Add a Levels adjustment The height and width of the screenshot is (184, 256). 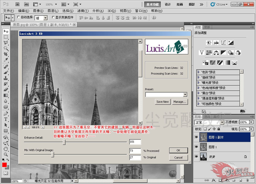tap(216, 43)
